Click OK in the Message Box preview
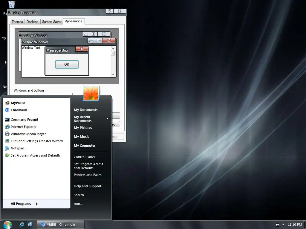Screen dimensions: 306x229 [x=67, y=64]
